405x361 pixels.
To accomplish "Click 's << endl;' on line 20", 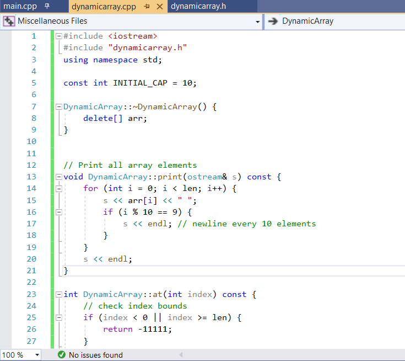I will [x=107, y=259].
